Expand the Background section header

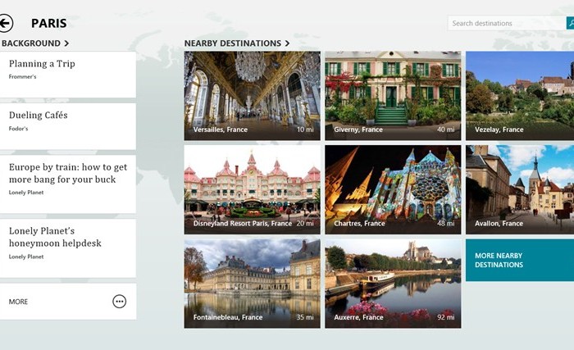click(35, 43)
